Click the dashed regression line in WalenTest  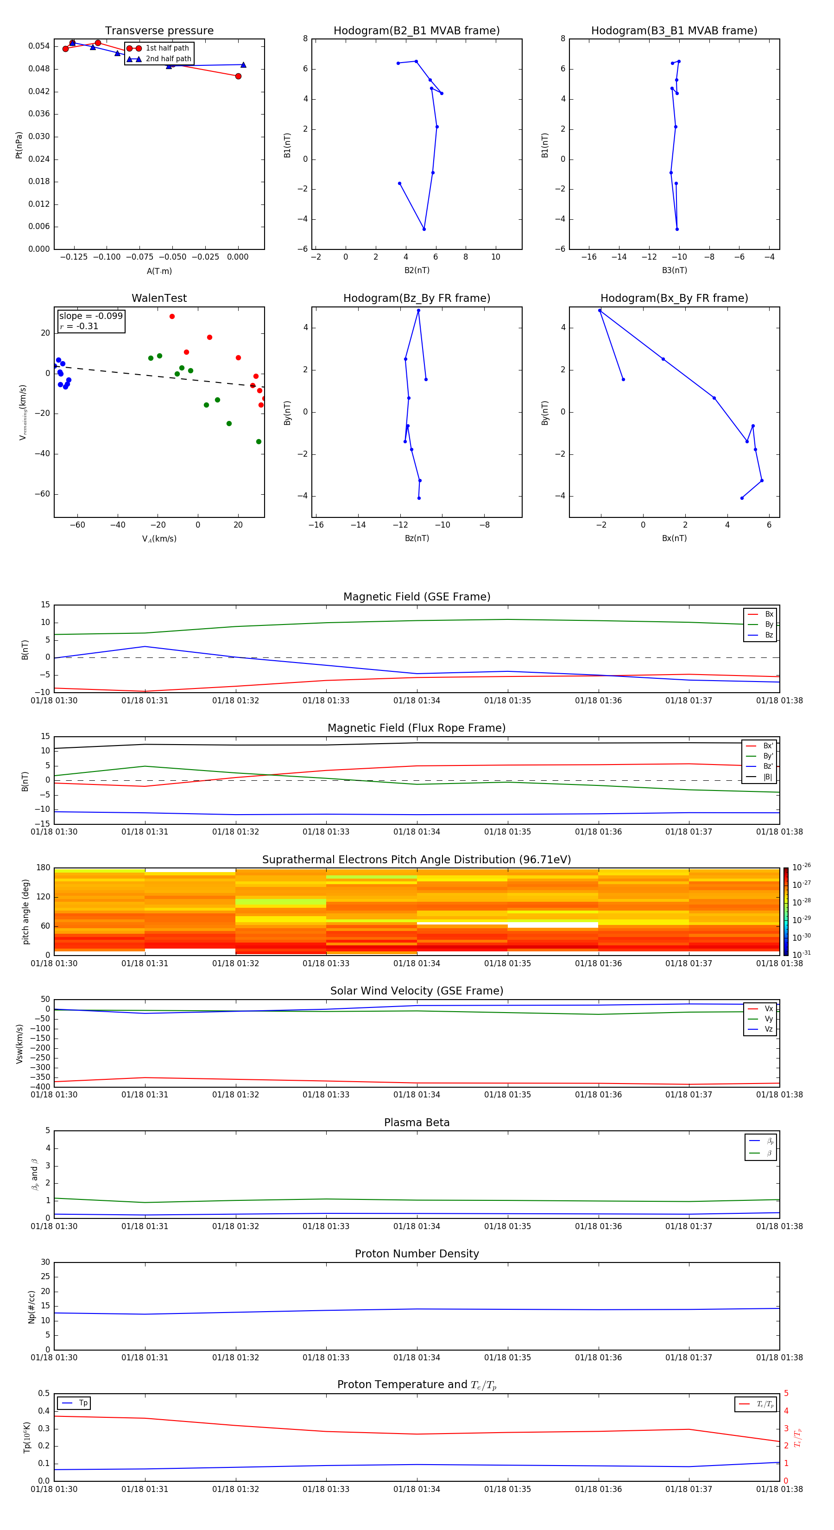click(x=159, y=376)
